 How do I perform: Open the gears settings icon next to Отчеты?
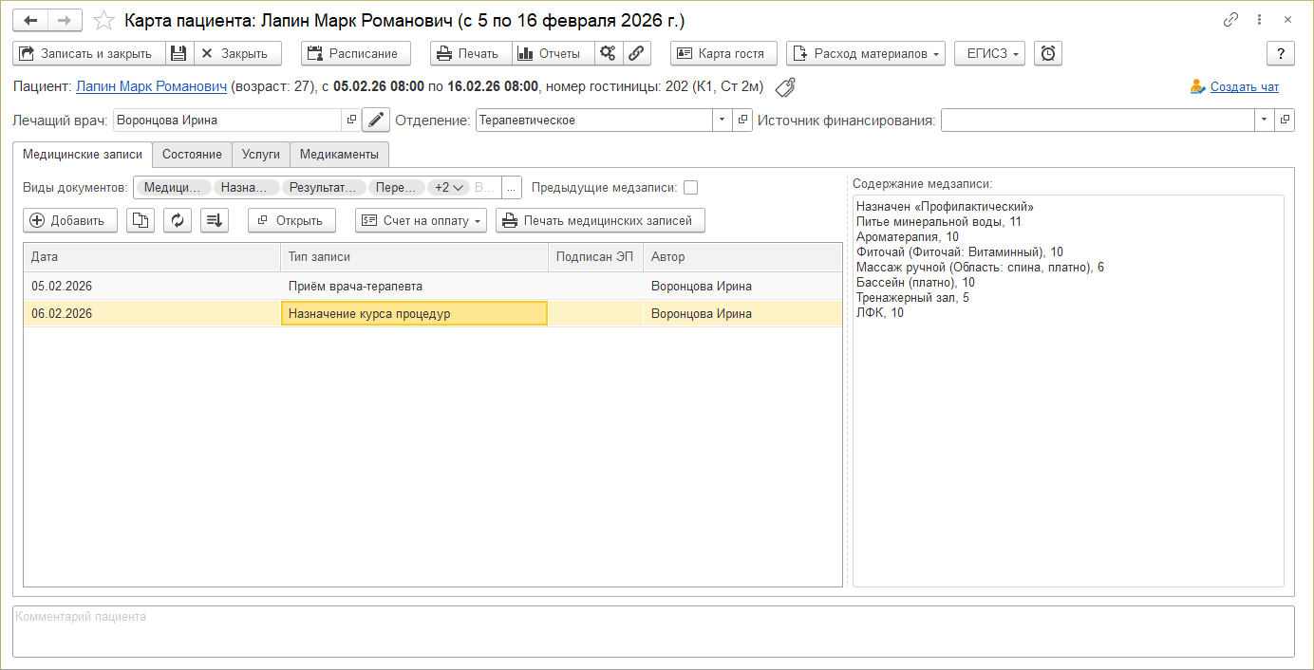(x=609, y=53)
